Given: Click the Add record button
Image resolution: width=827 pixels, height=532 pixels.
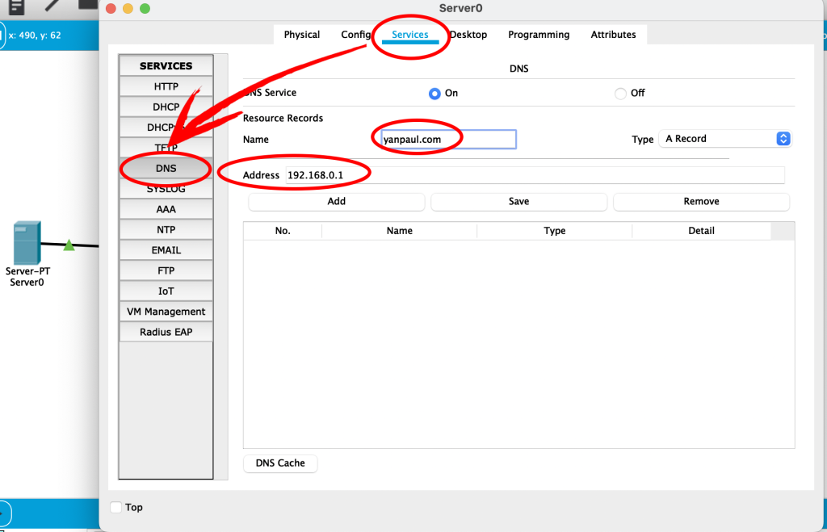Looking at the screenshot, I should [x=336, y=202].
